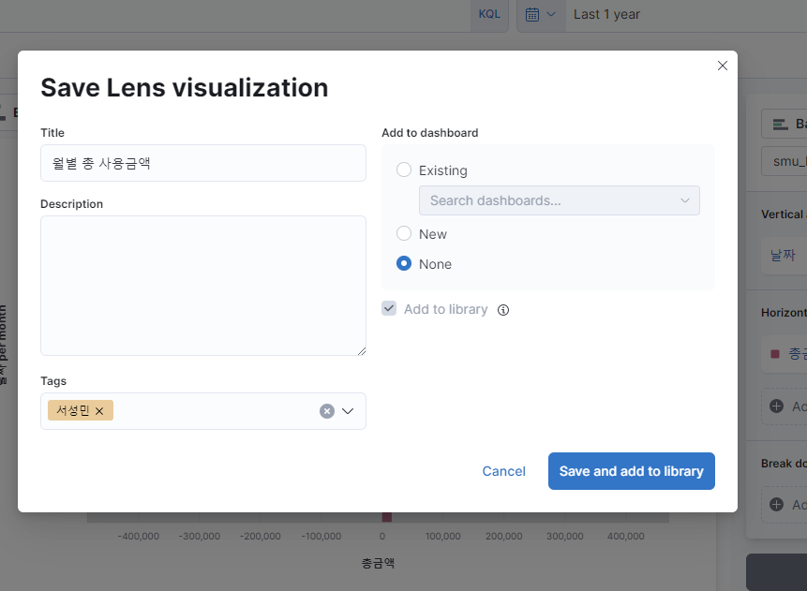This screenshot has width=807, height=591.
Task: Click the Title input field
Action: [203, 163]
